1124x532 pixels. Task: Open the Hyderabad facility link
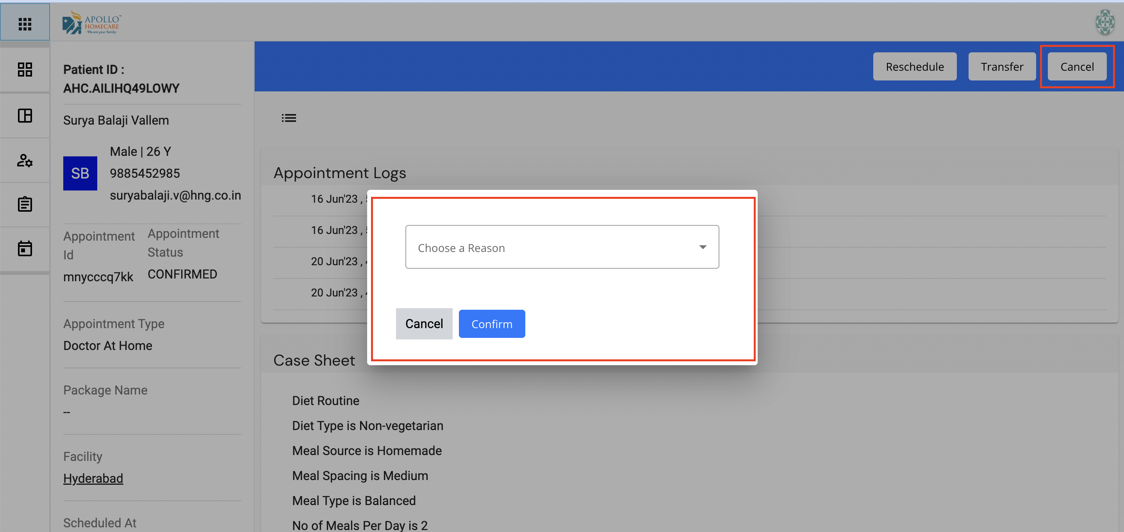click(x=93, y=478)
